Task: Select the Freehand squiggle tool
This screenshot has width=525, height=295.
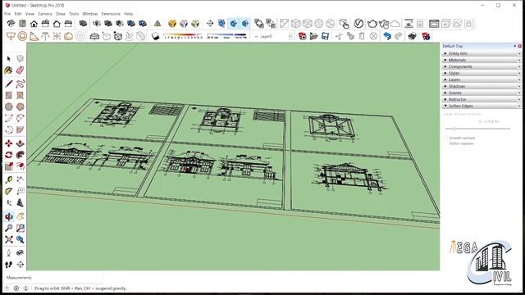Action: [x=20, y=84]
